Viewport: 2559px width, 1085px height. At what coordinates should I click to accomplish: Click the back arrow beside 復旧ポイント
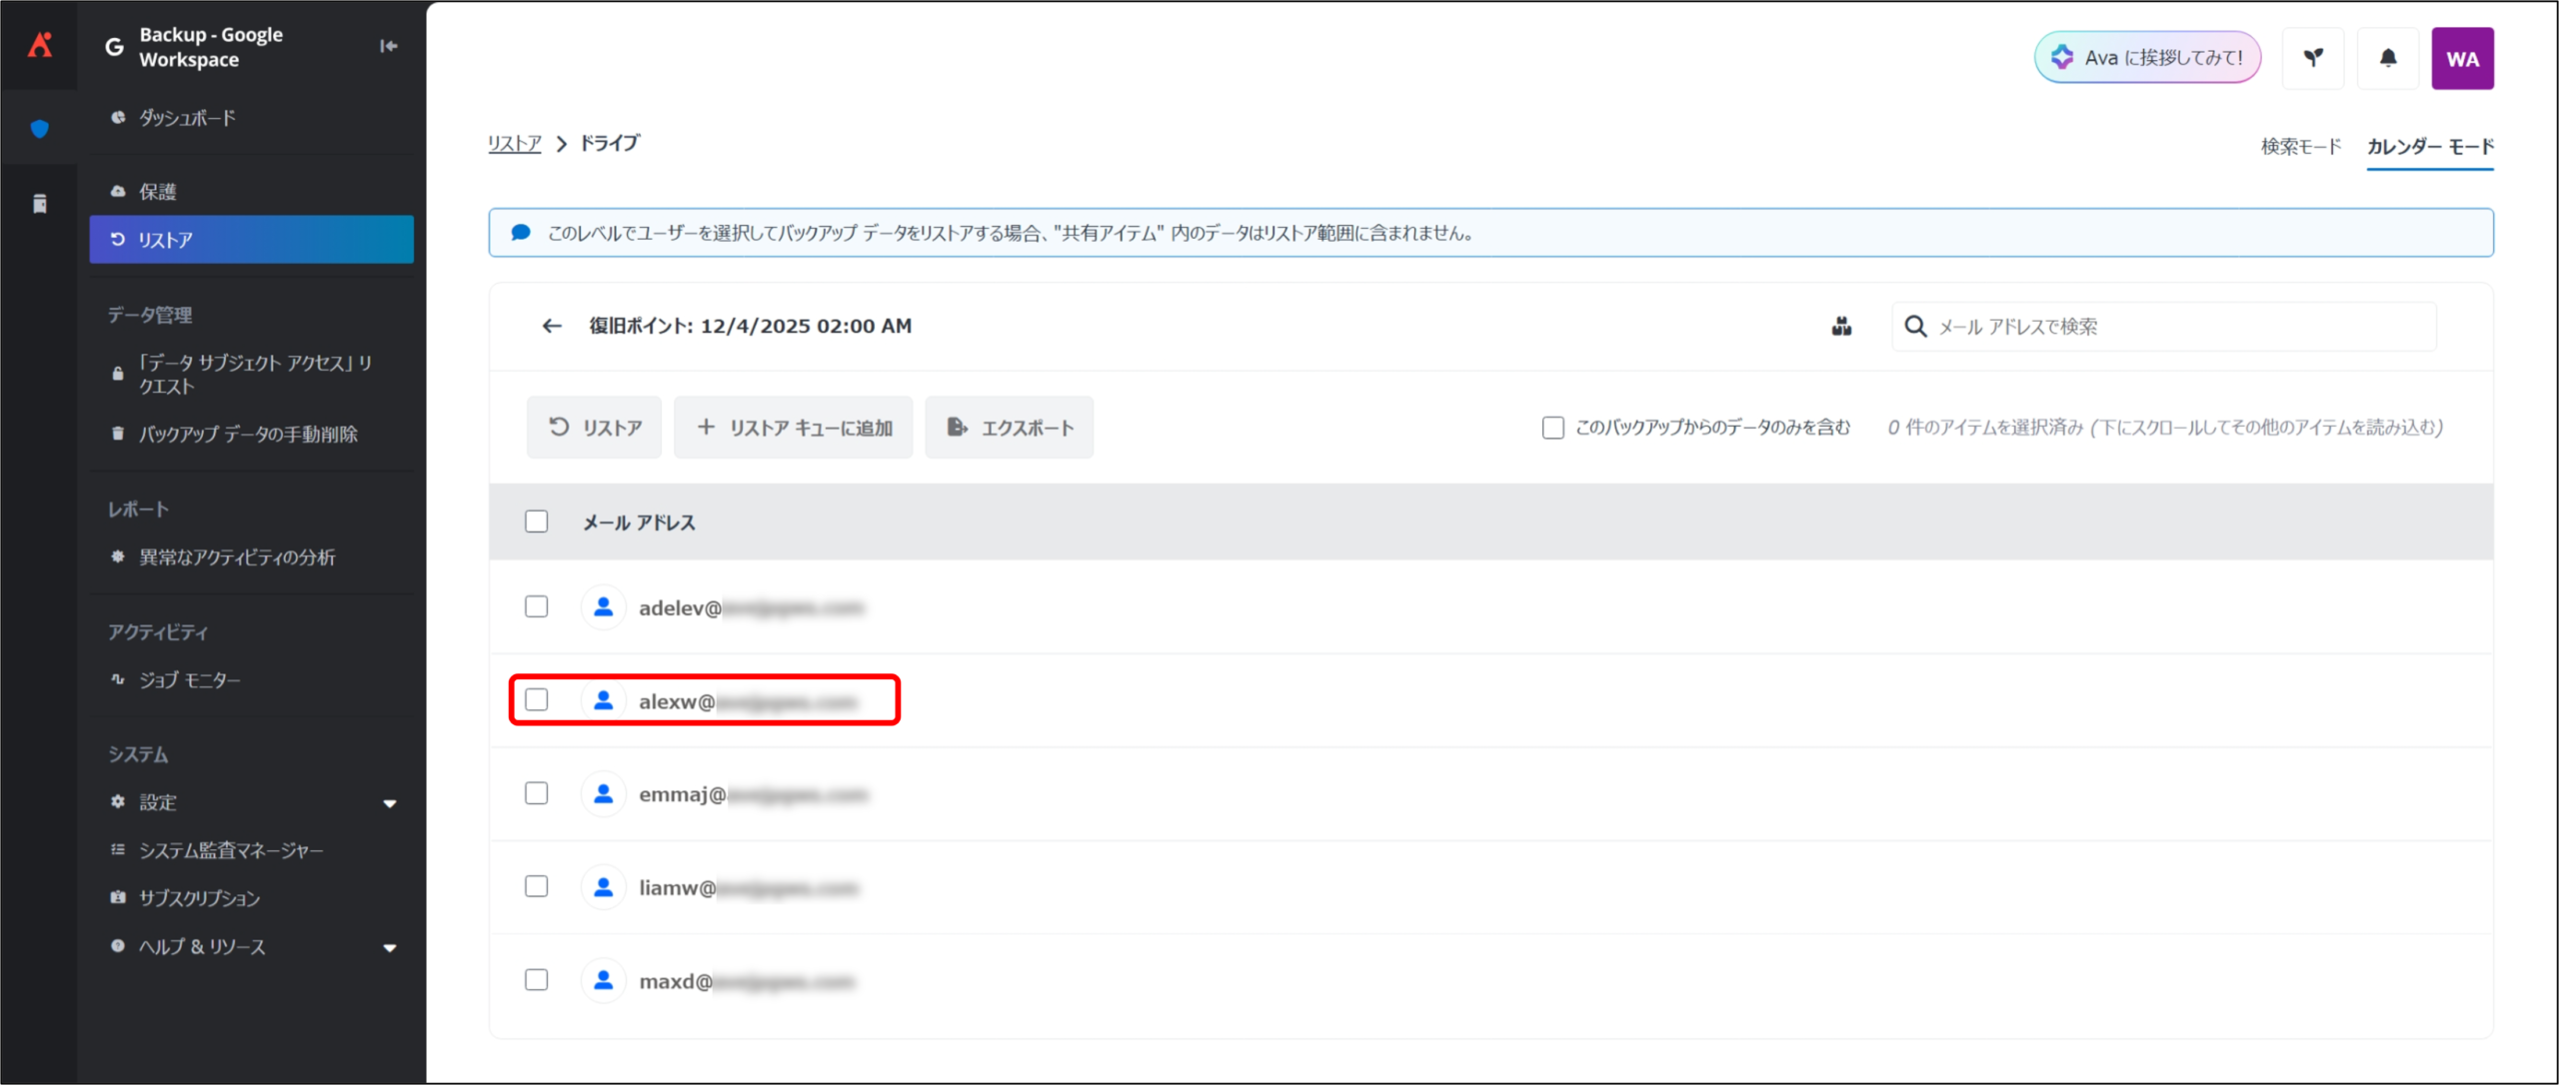[552, 326]
